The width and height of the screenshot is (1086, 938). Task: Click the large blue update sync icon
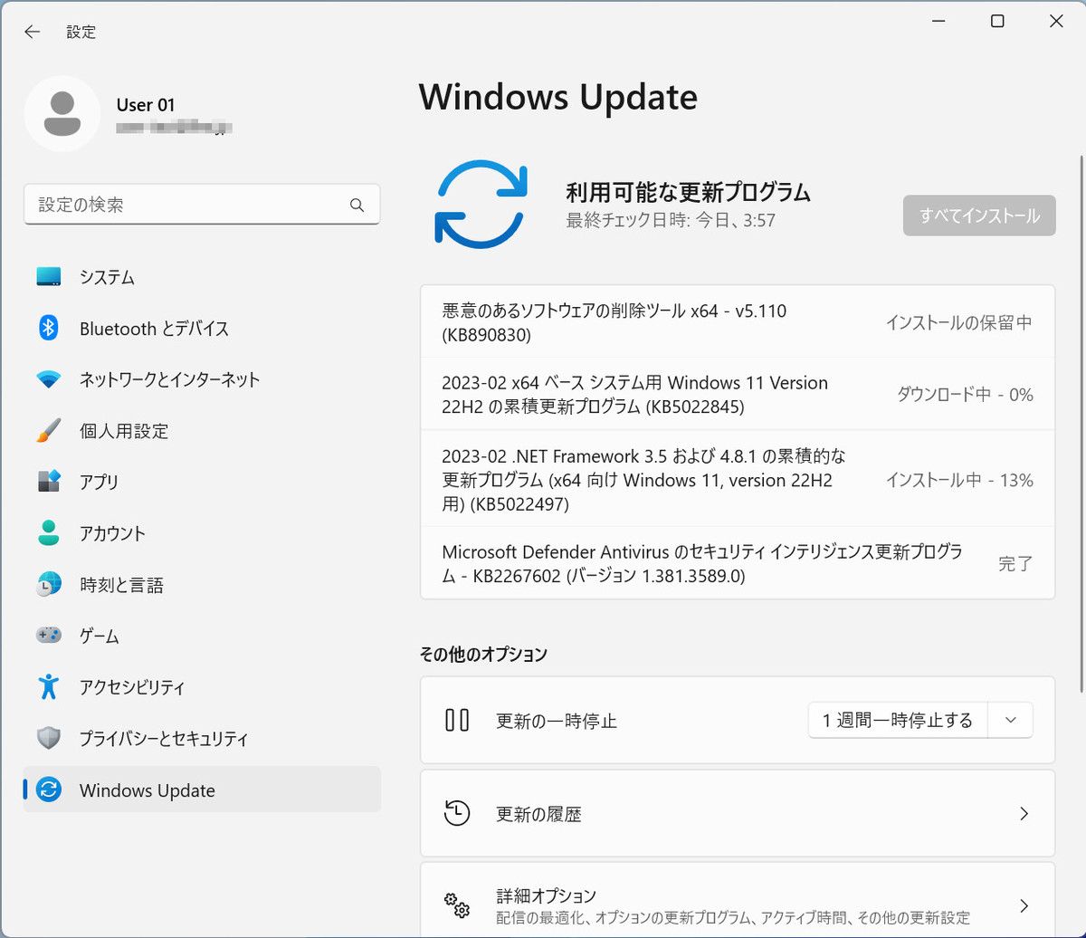point(481,204)
